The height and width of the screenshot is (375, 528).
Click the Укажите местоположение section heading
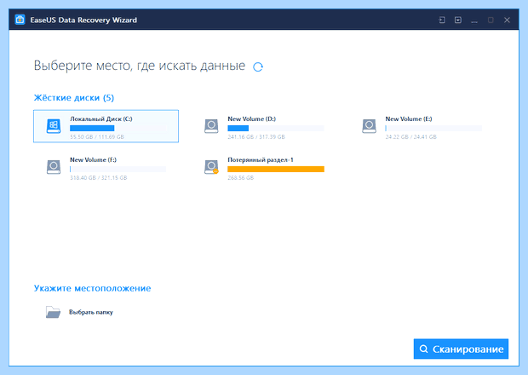92,288
